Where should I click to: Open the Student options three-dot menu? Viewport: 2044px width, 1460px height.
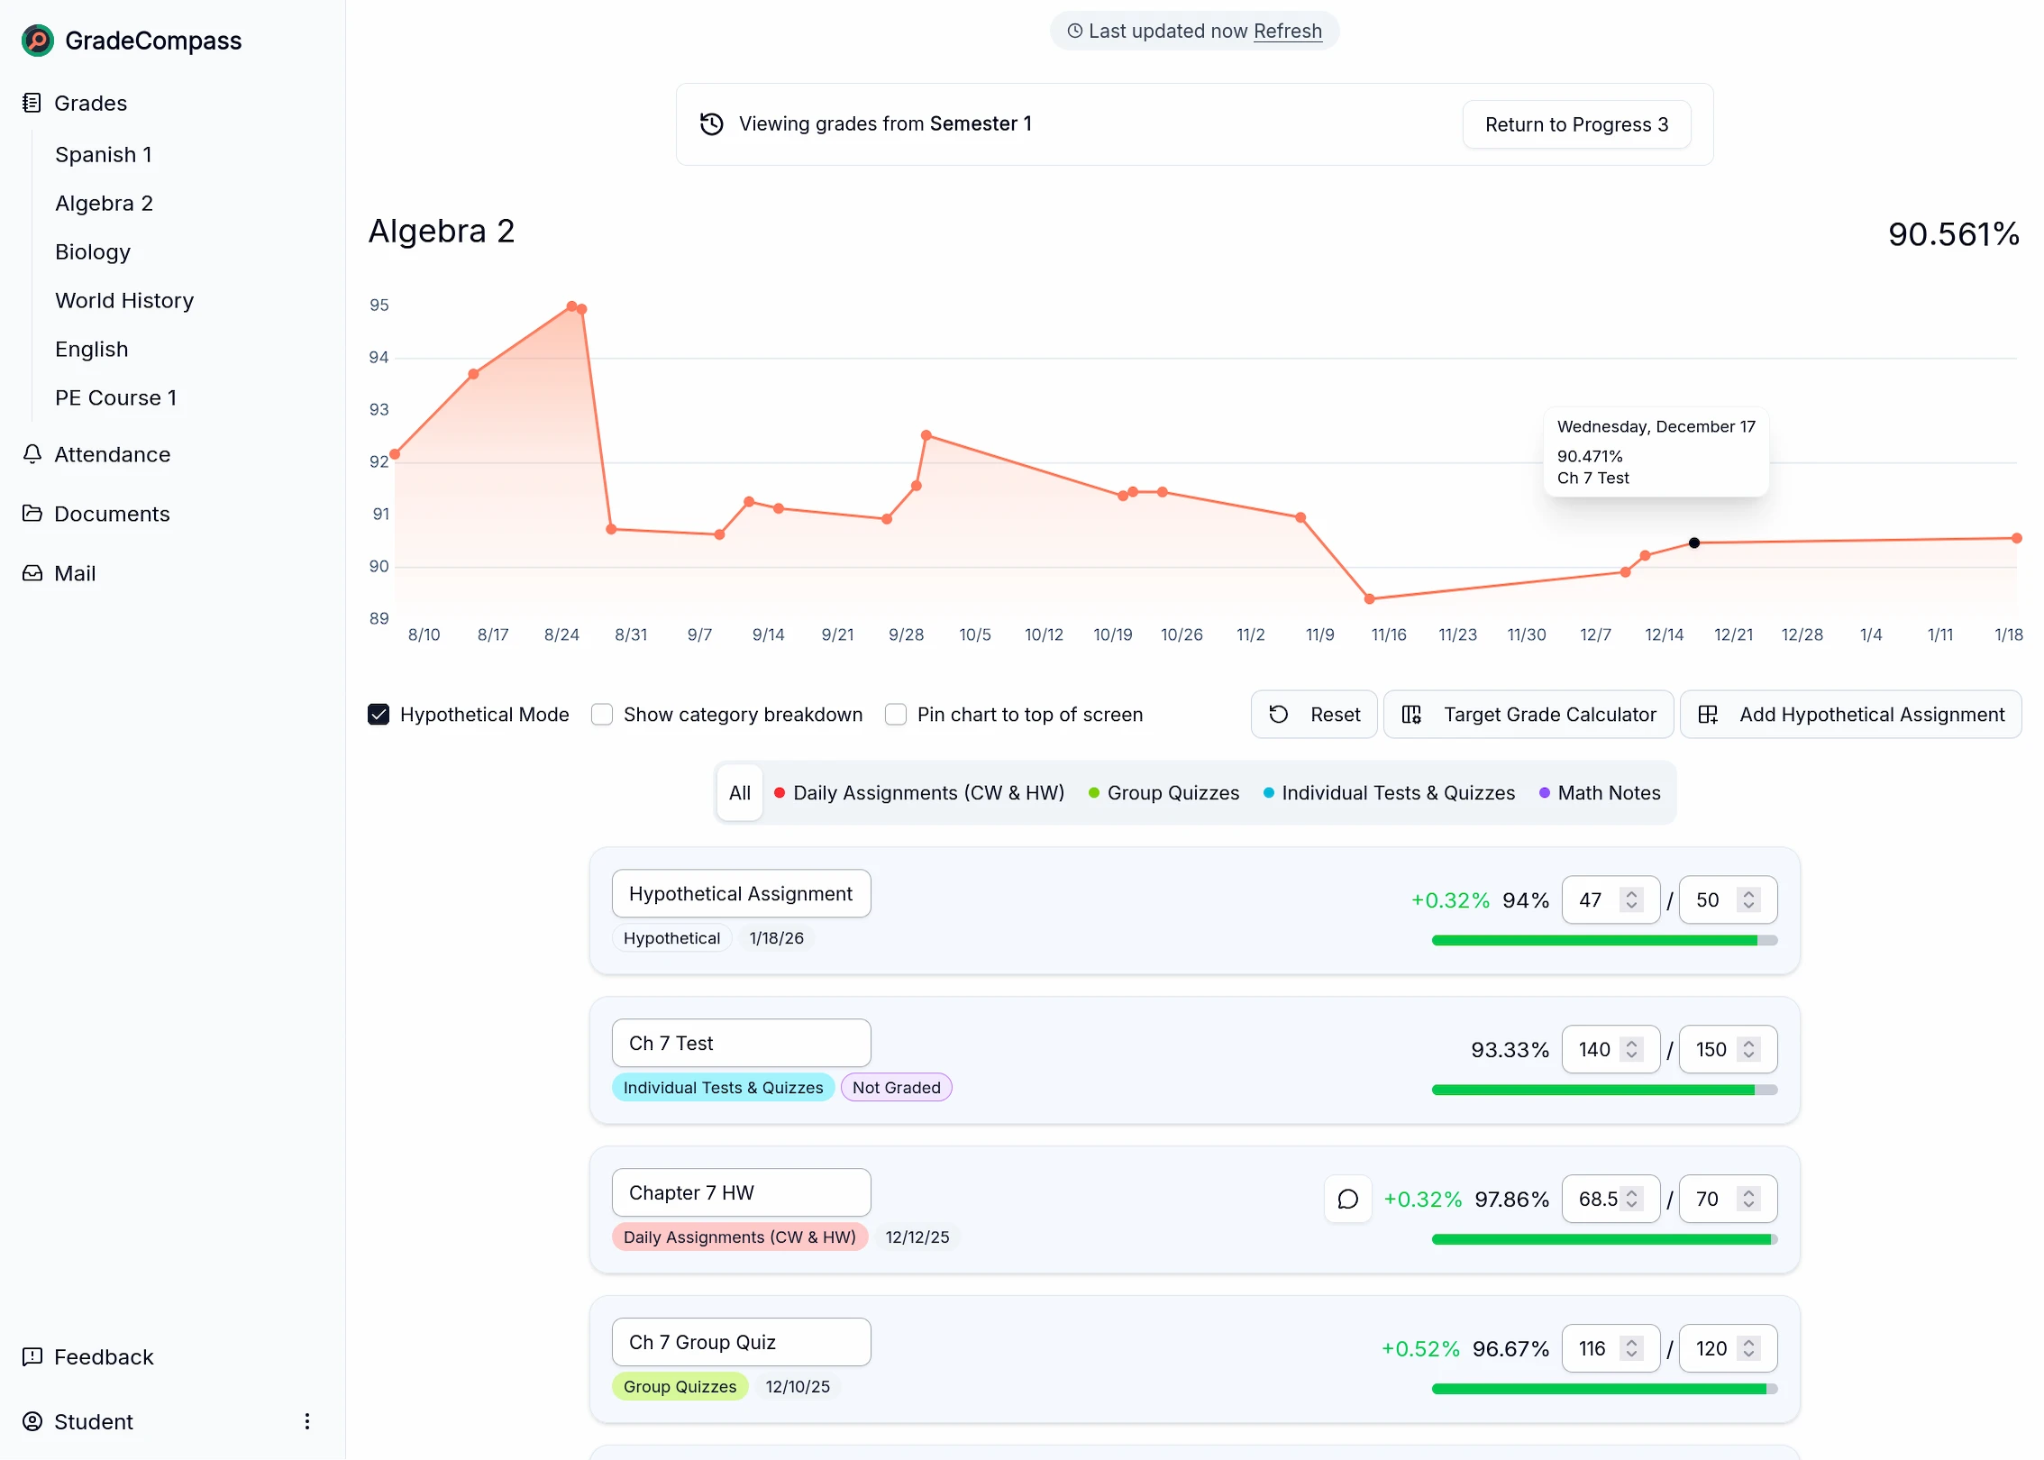click(x=307, y=1420)
